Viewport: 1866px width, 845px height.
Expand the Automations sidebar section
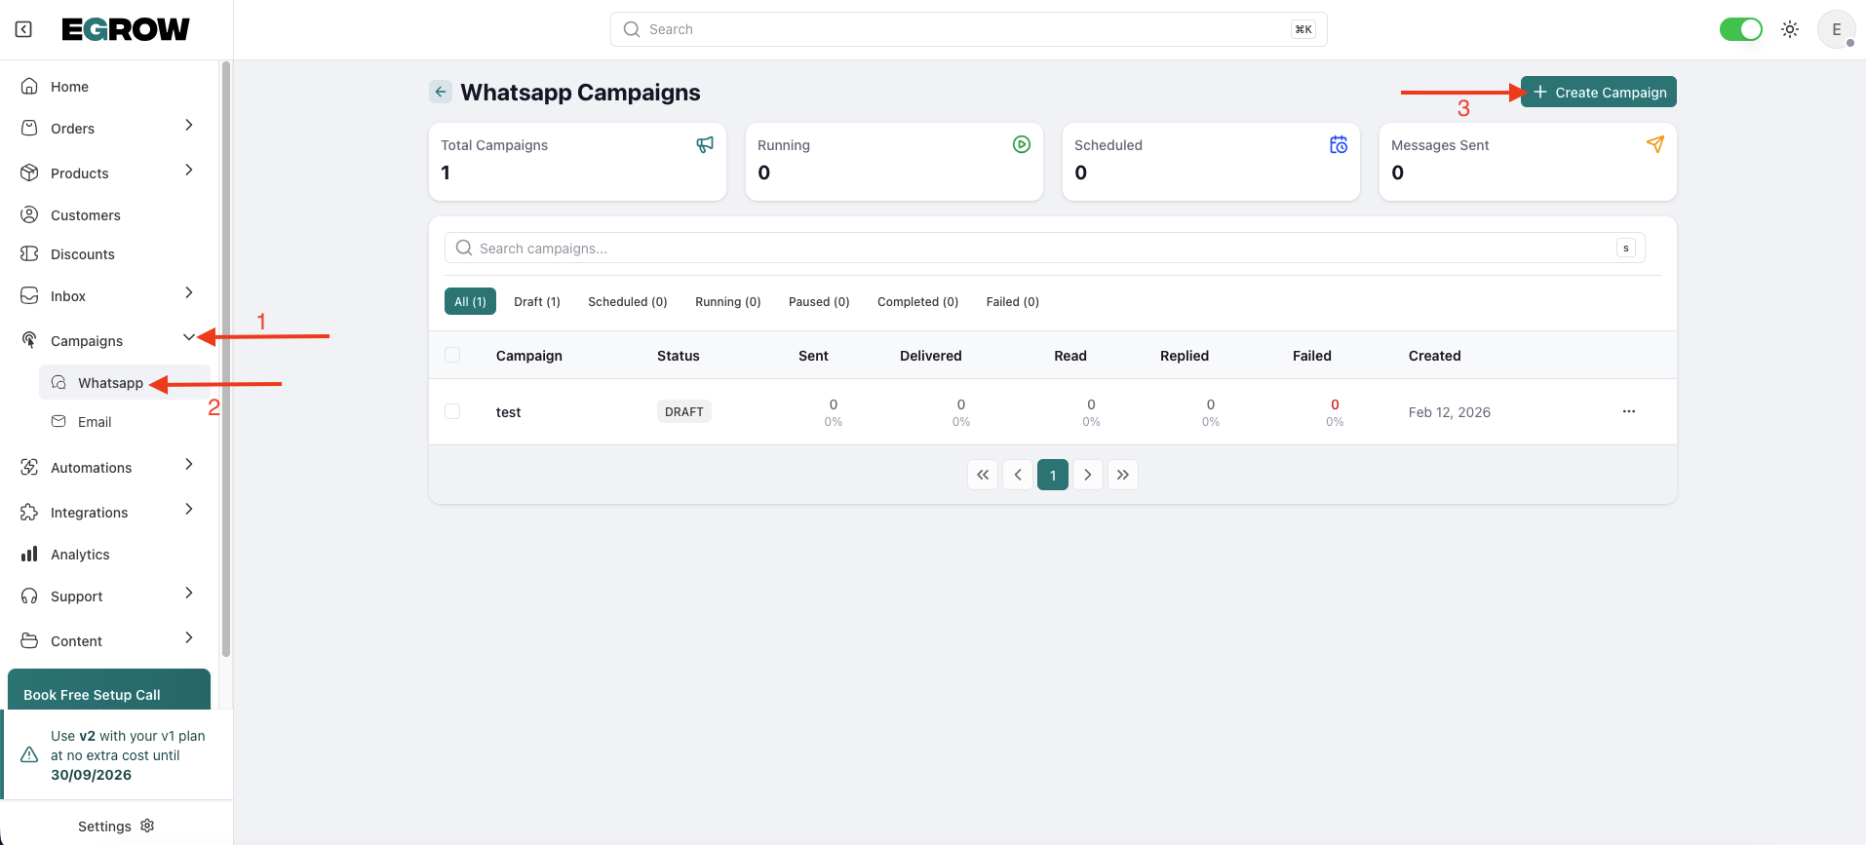point(188,465)
